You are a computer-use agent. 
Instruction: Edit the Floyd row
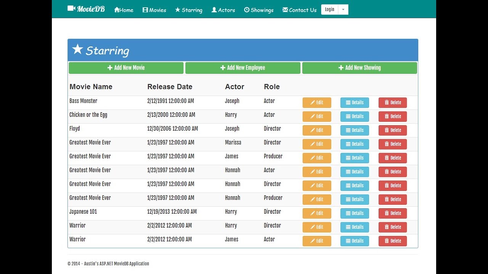317,130
